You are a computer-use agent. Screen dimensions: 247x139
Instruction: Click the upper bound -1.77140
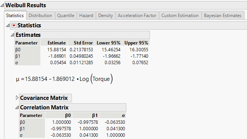pos(139,56)
